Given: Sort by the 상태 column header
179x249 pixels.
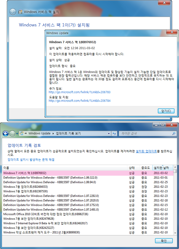Looking at the screenshot, I should (133, 168).
